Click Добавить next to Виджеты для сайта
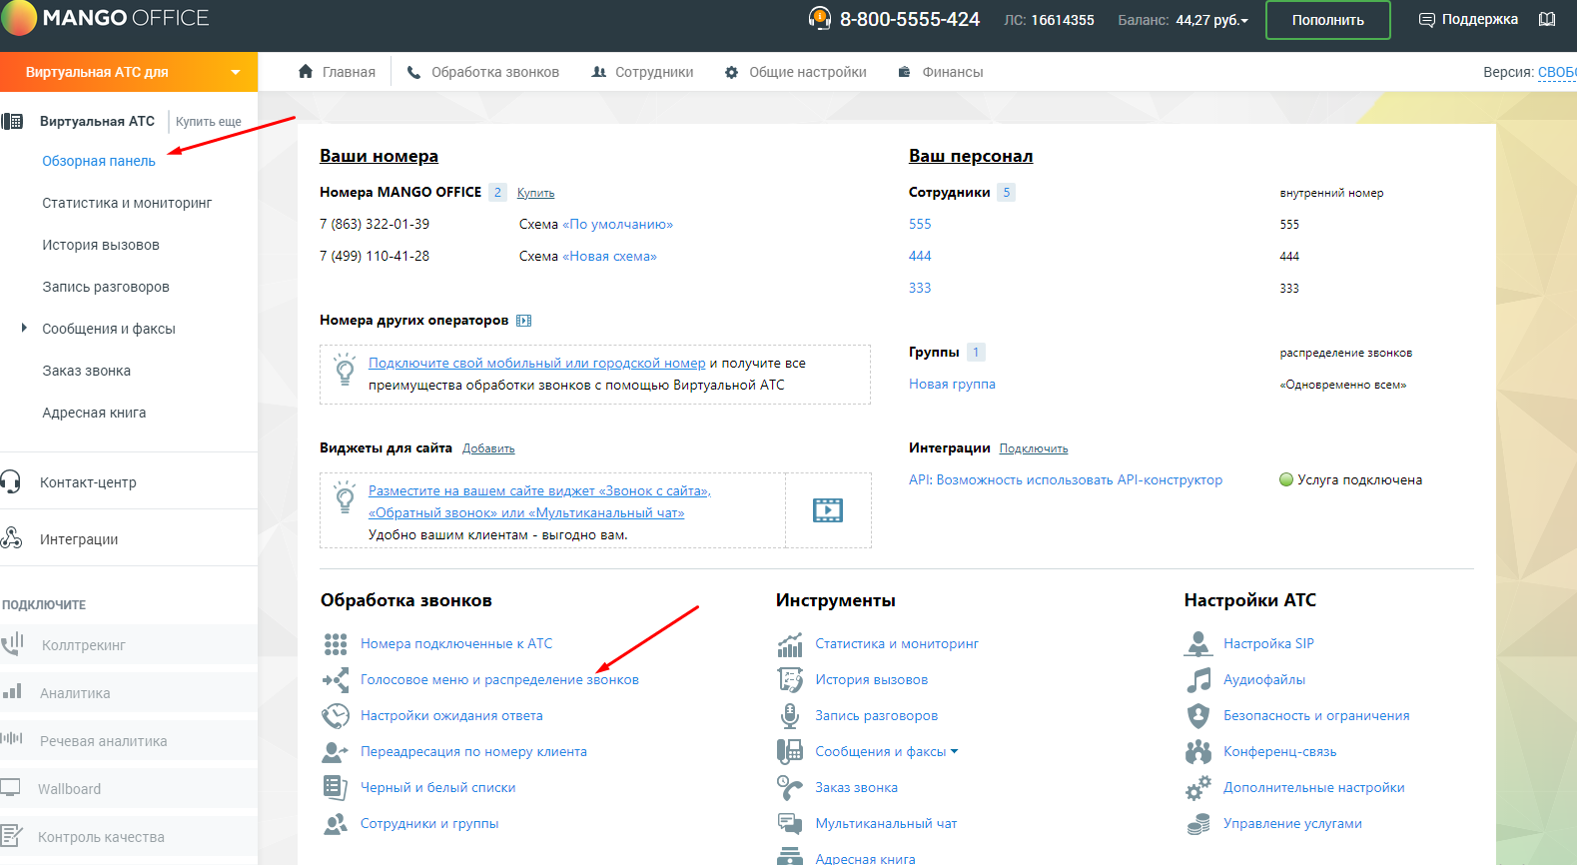Image resolution: width=1577 pixels, height=865 pixels. [x=488, y=448]
